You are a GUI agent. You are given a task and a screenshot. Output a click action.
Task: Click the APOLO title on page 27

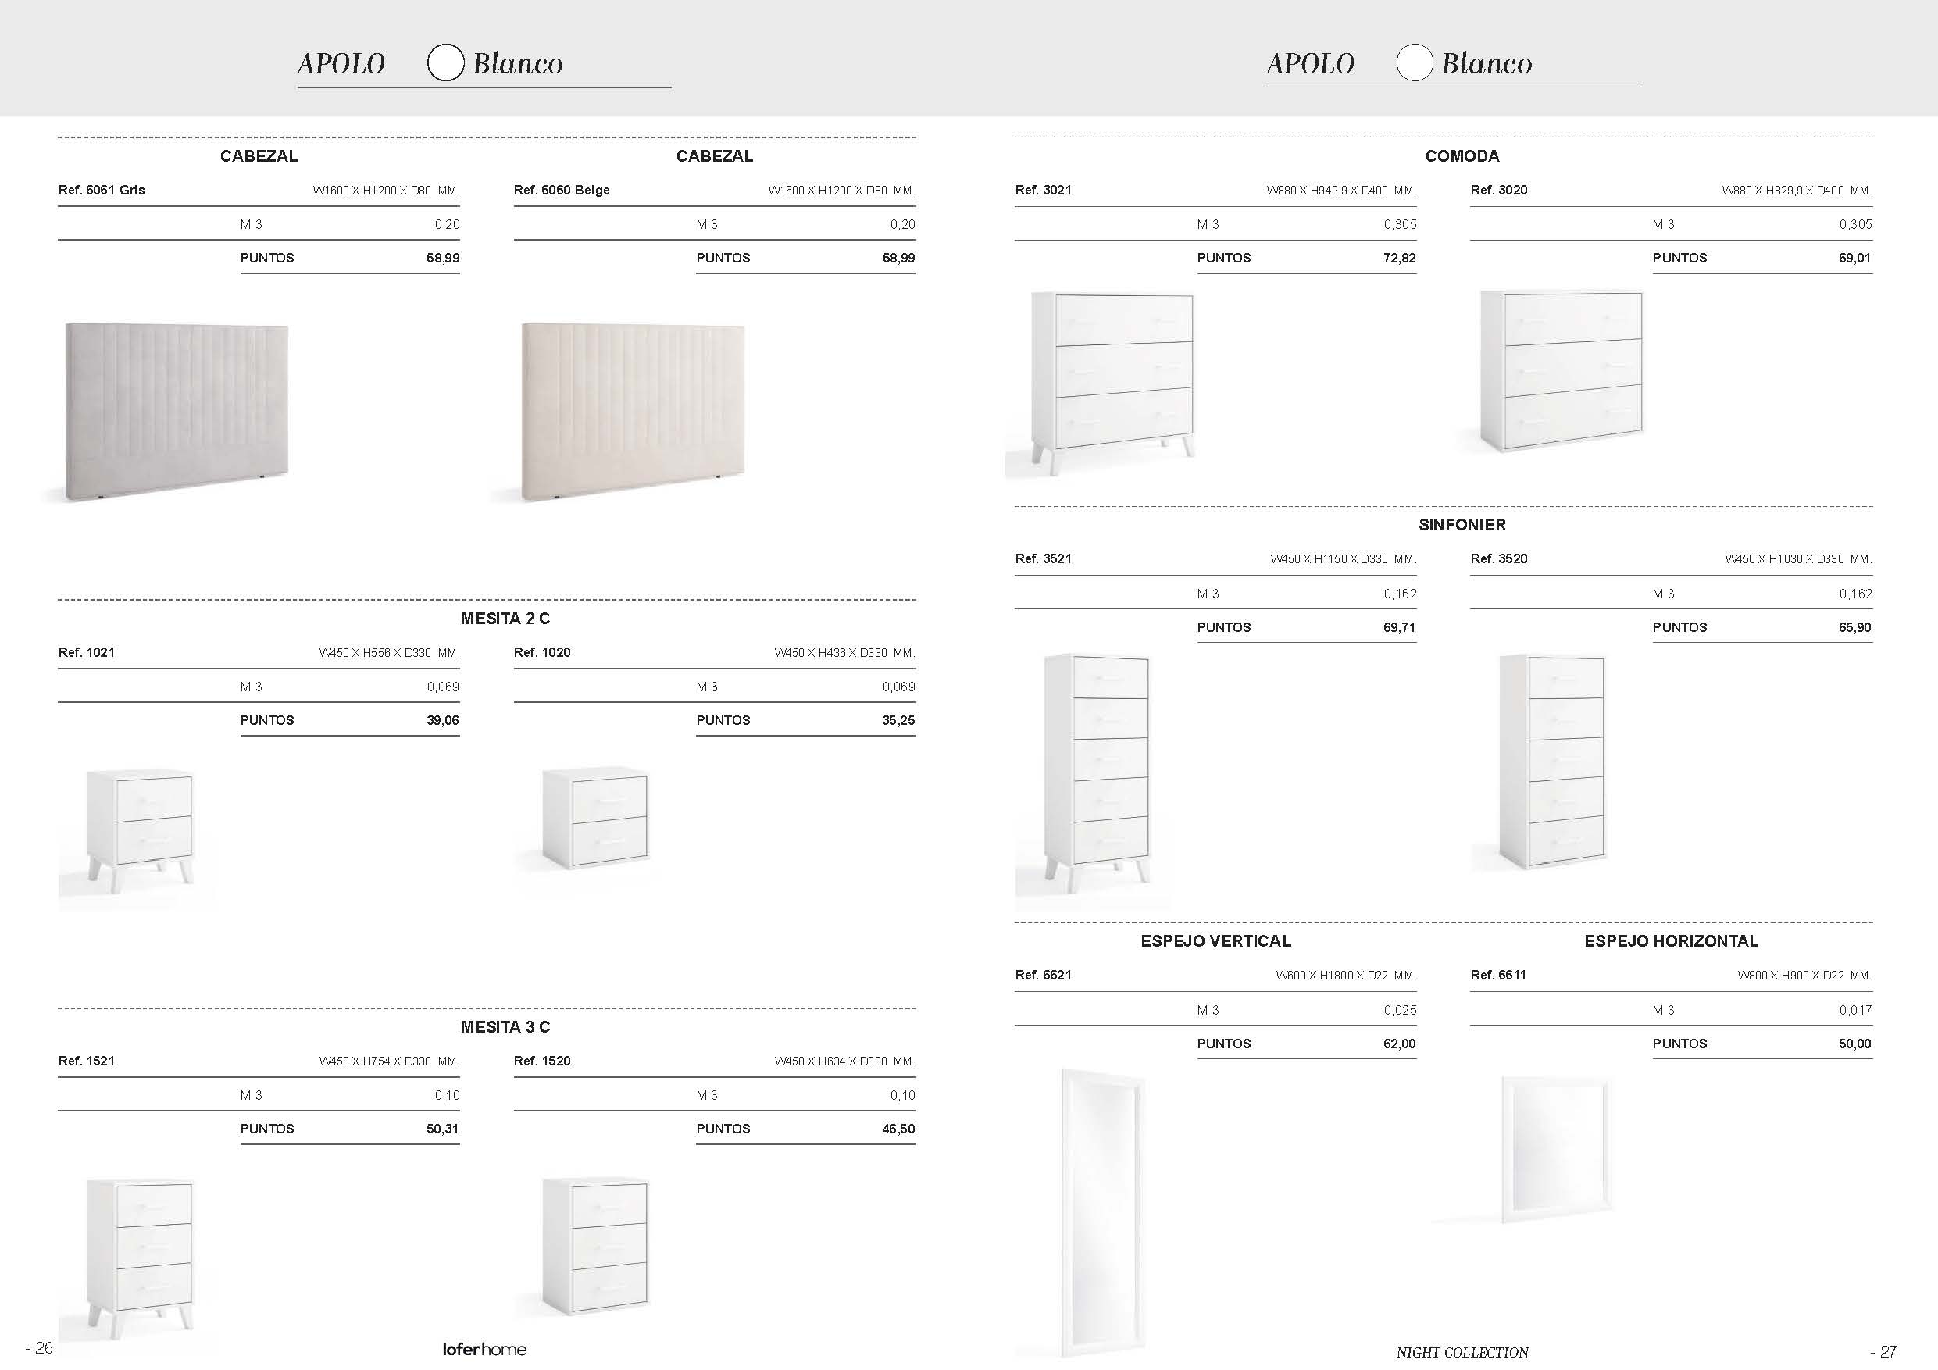pyautogui.click(x=1310, y=63)
